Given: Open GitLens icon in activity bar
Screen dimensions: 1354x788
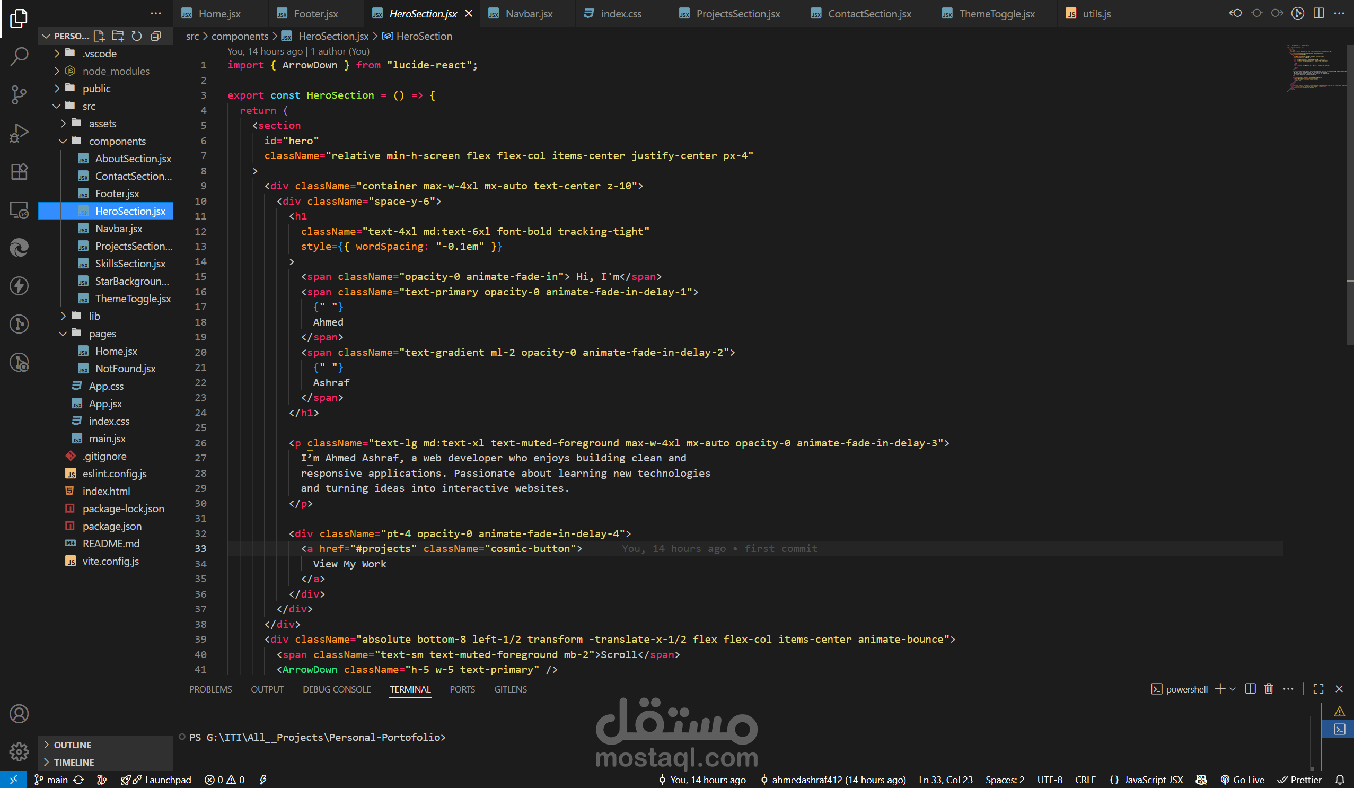Looking at the screenshot, I should pyautogui.click(x=19, y=324).
